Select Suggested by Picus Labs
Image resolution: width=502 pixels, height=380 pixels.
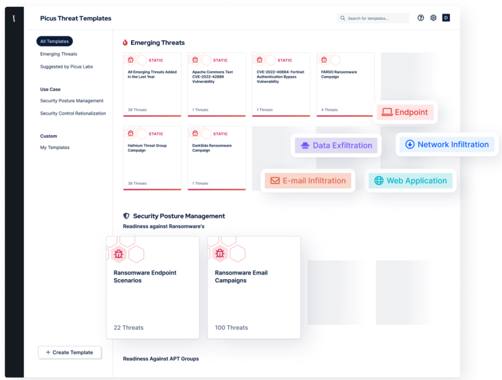pos(66,66)
